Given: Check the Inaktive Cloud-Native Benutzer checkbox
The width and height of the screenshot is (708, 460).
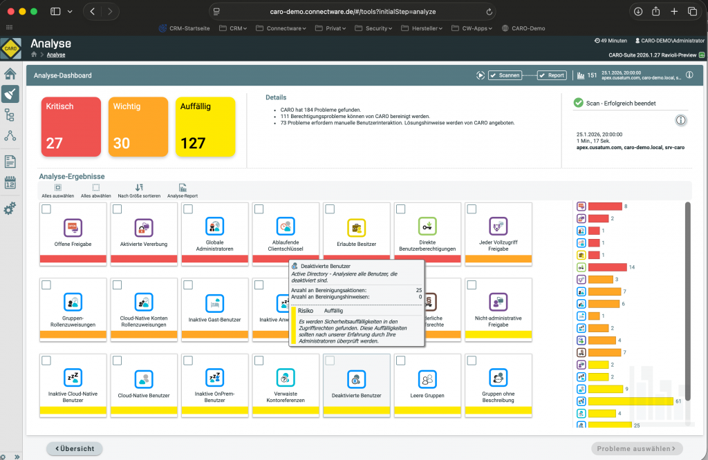Looking at the screenshot, I should [46, 361].
